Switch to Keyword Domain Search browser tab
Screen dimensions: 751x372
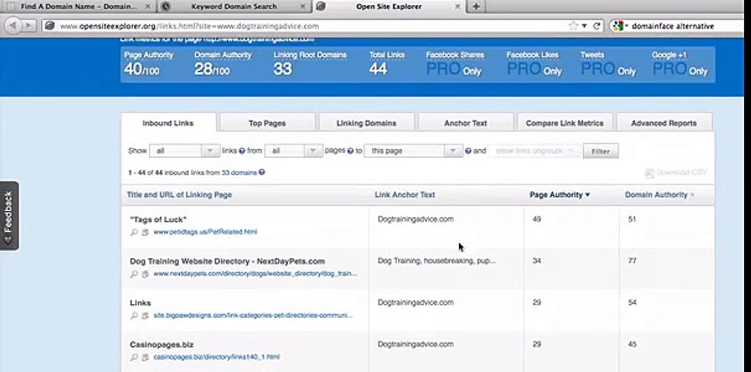234,7
